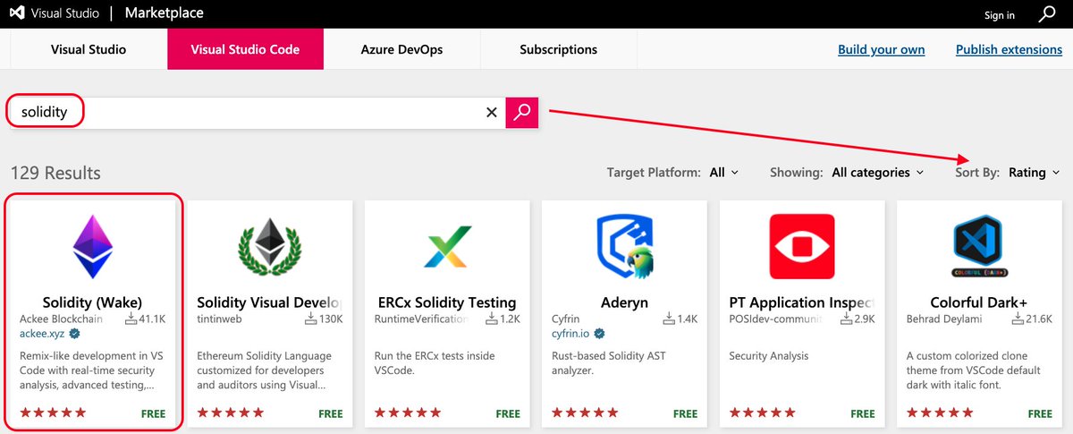Click the download icon showing 41.1K installs
The image size is (1073, 434).
[131, 319]
